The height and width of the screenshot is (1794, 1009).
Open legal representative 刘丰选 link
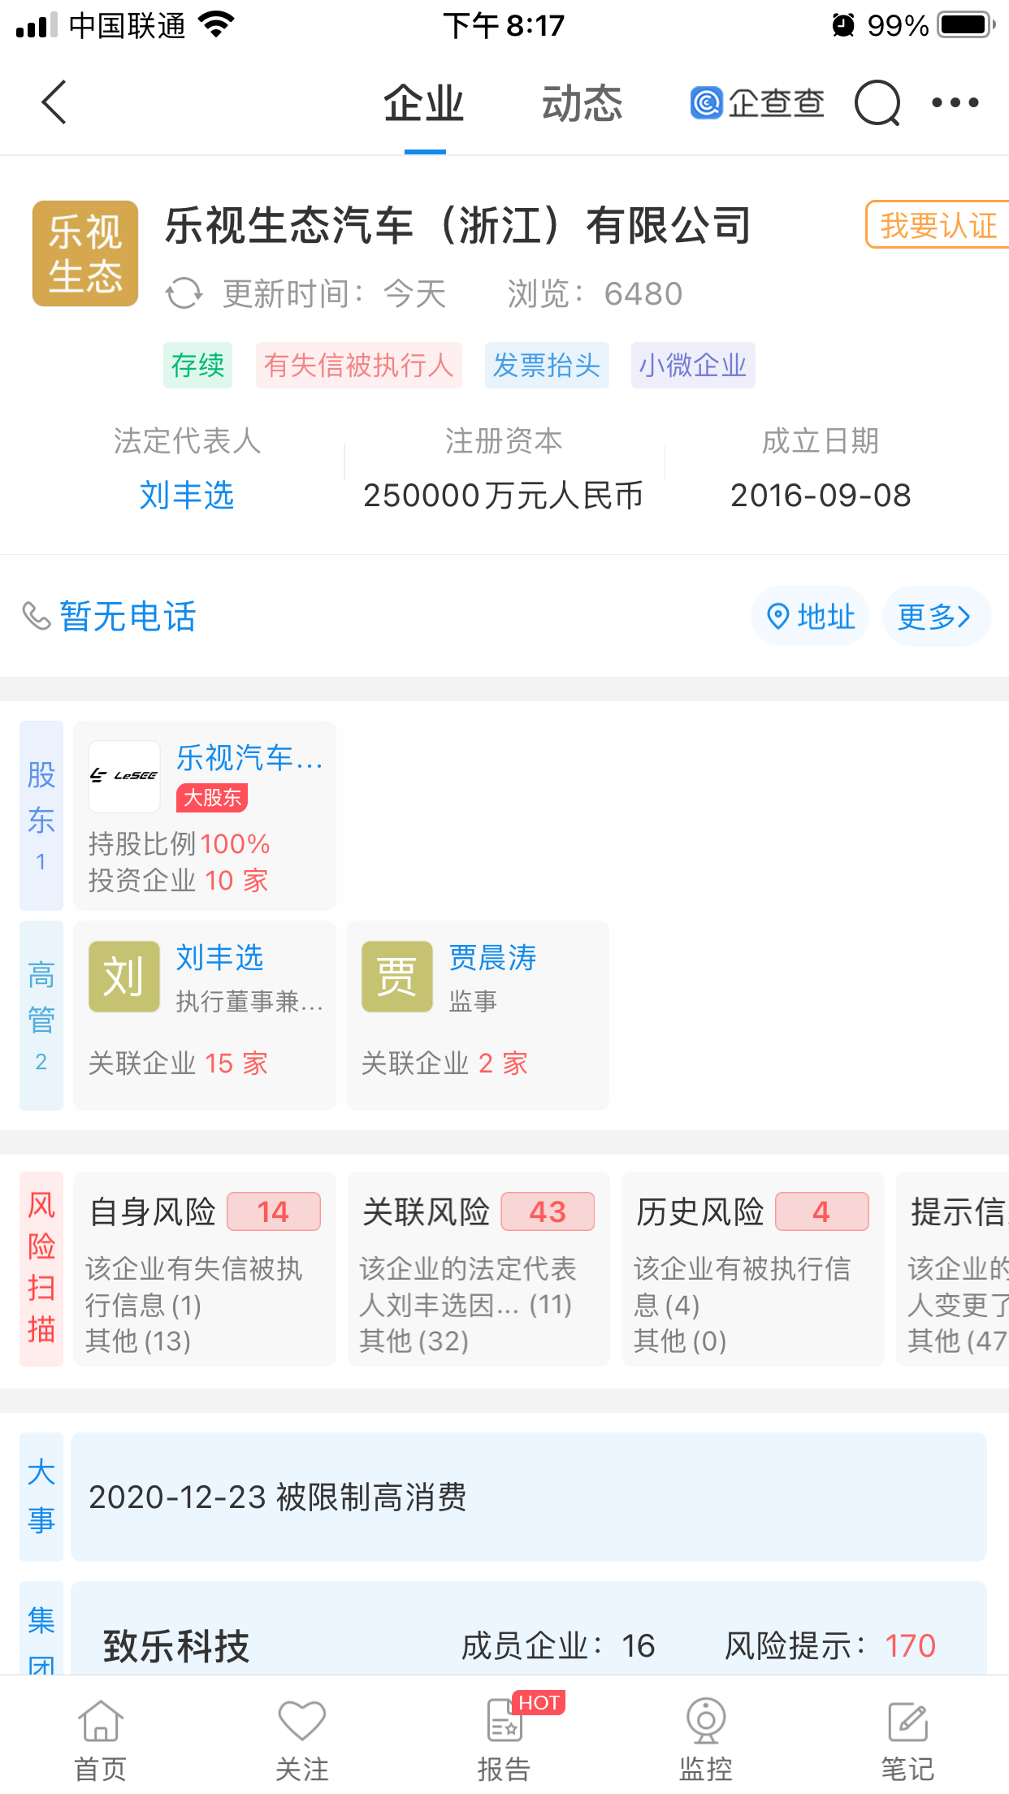(x=187, y=495)
